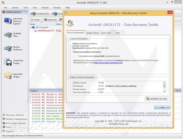Expand the 6:04:02 PM Failed log entry

(x=31, y=102)
